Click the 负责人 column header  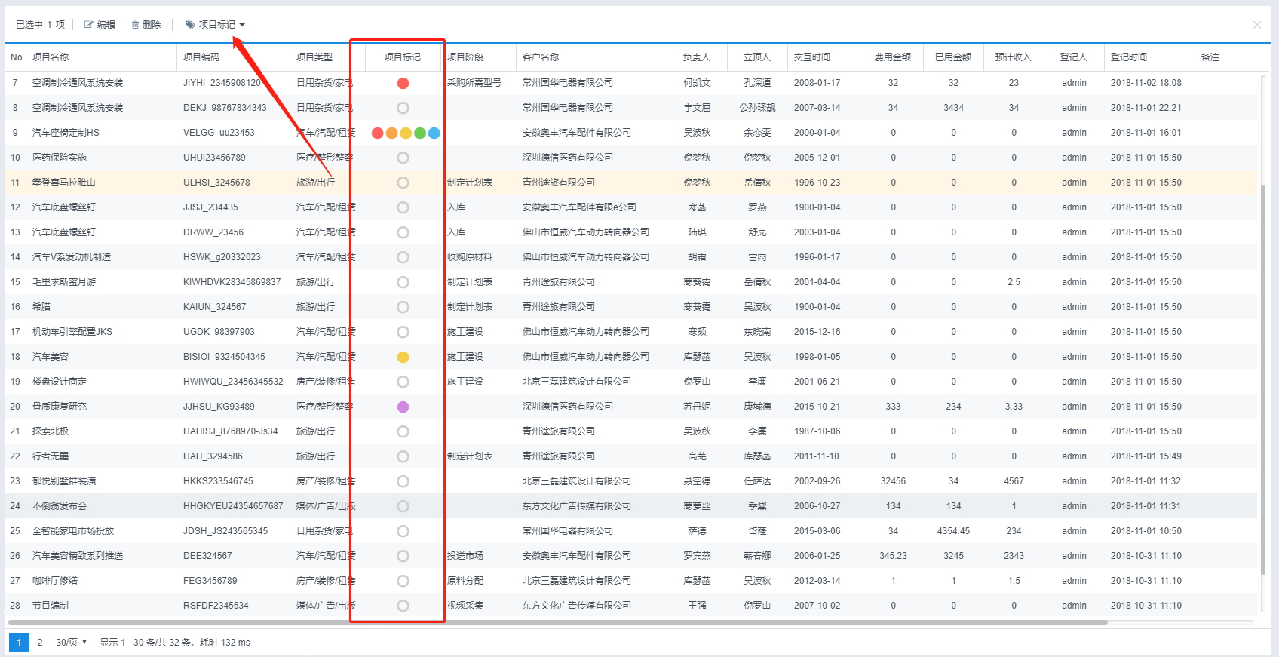pyautogui.click(x=697, y=57)
